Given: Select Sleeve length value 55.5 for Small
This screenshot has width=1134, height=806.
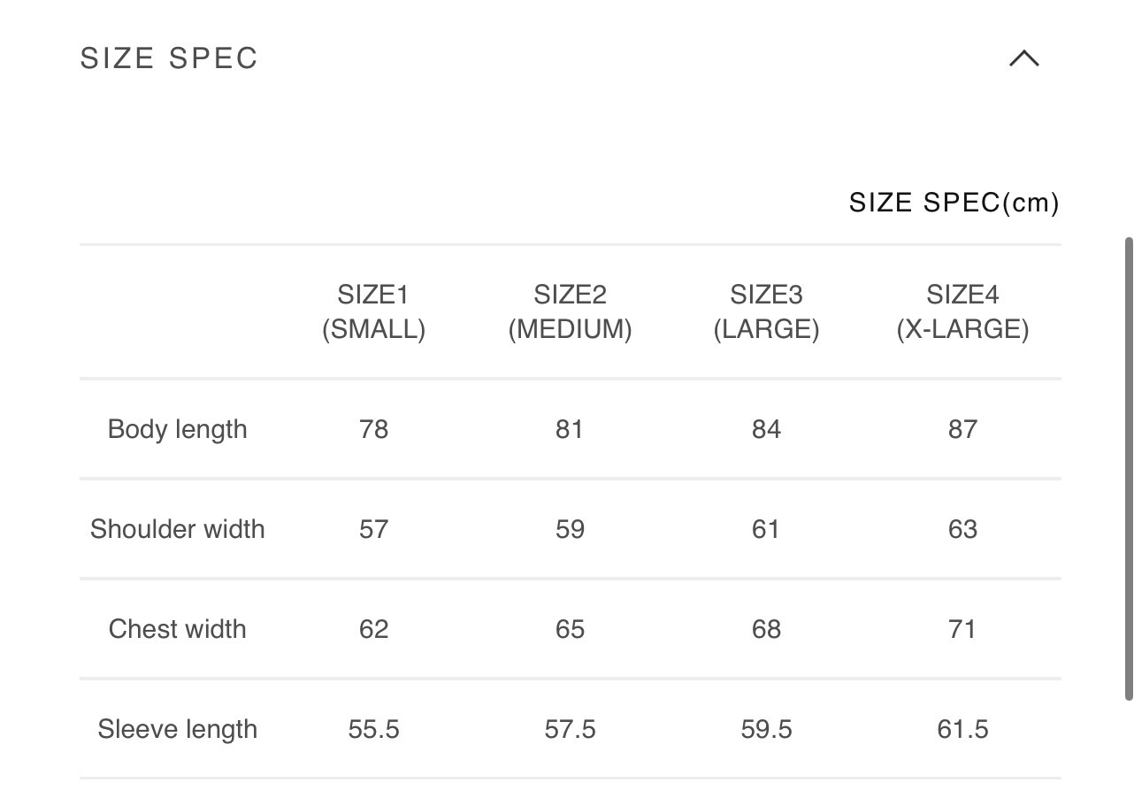Looking at the screenshot, I should (x=373, y=729).
